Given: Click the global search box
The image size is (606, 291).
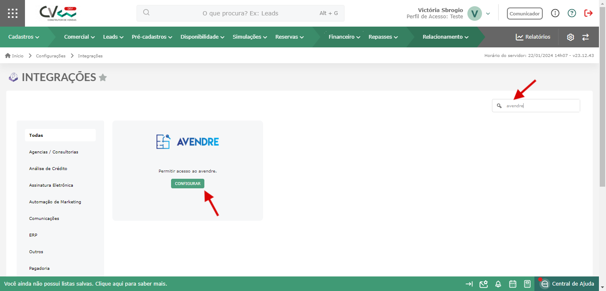Looking at the screenshot, I should point(241,13).
